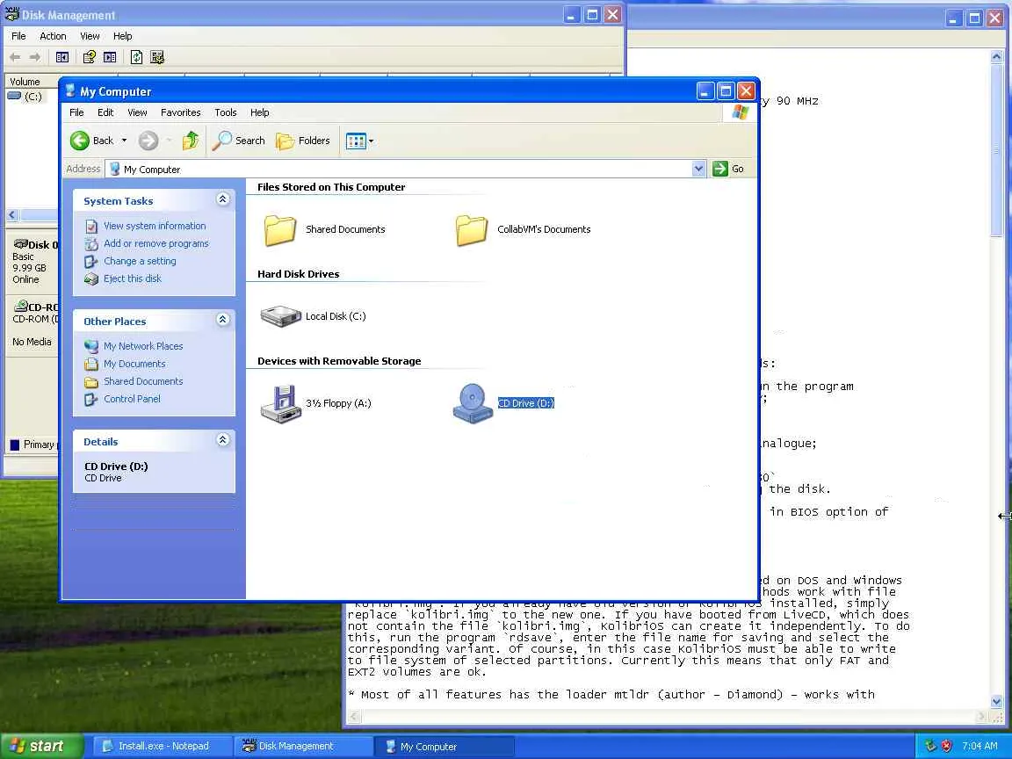Screen dimensions: 1012x759
Task: Click the Back button in My Computer
Action: pos(91,140)
